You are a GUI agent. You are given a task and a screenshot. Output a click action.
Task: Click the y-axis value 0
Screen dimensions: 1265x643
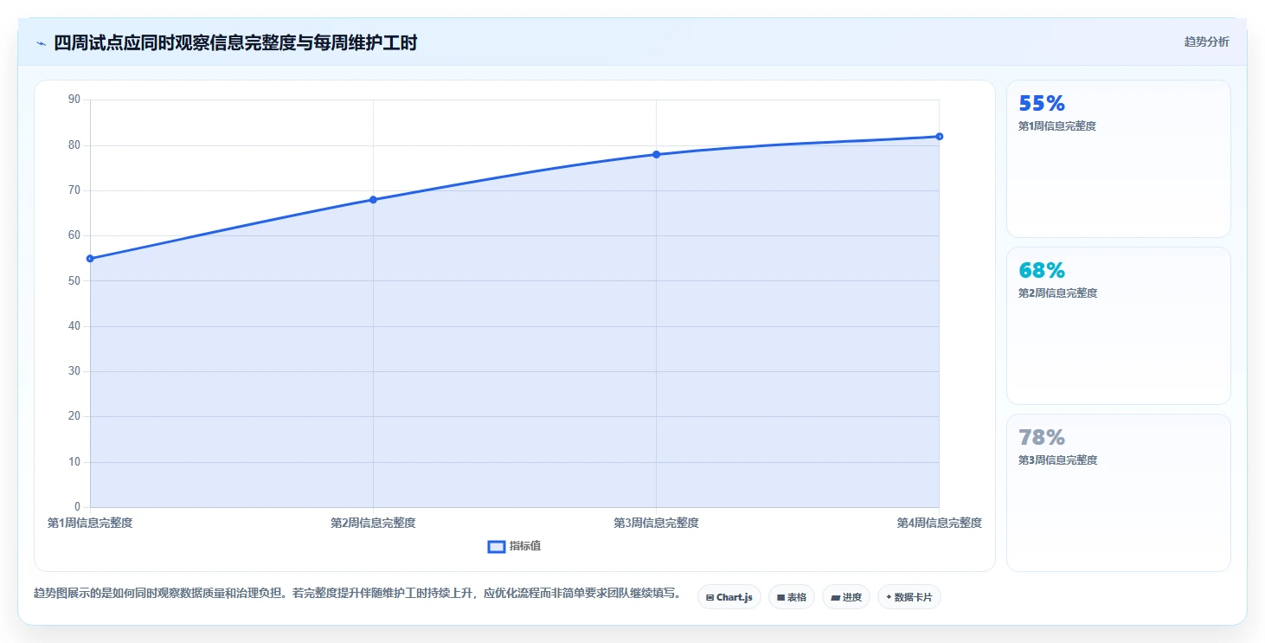pos(77,507)
